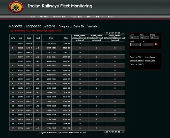Open the Home menu item
The image size is (170, 138).
tap(33, 17)
